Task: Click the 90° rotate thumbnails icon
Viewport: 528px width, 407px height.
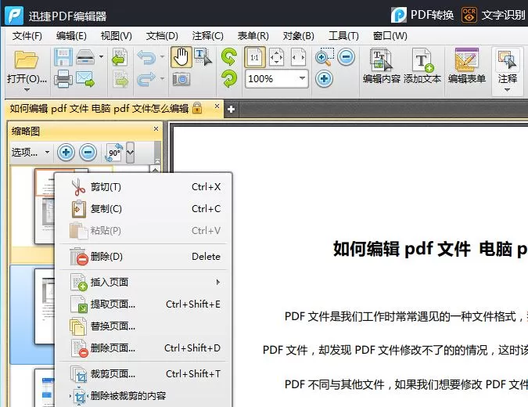Action: (x=114, y=153)
